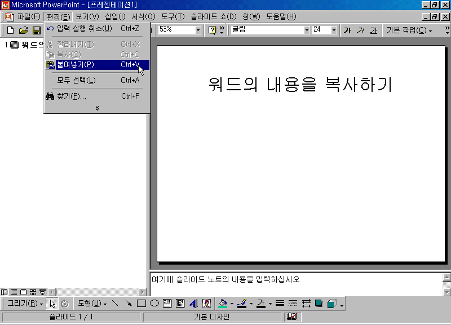
Task: Open Arrow Style options
Action: 306,304
